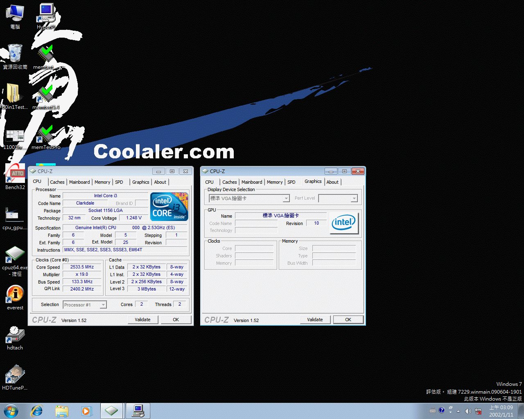Viewport: 524px width, 419px height.
Task: Click OK in right CPU-Z window
Action: coord(348,320)
